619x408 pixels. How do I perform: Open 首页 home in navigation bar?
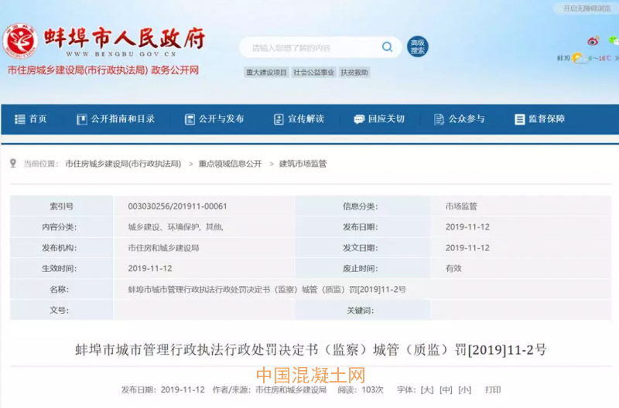pyautogui.click(x=31, y=119)
